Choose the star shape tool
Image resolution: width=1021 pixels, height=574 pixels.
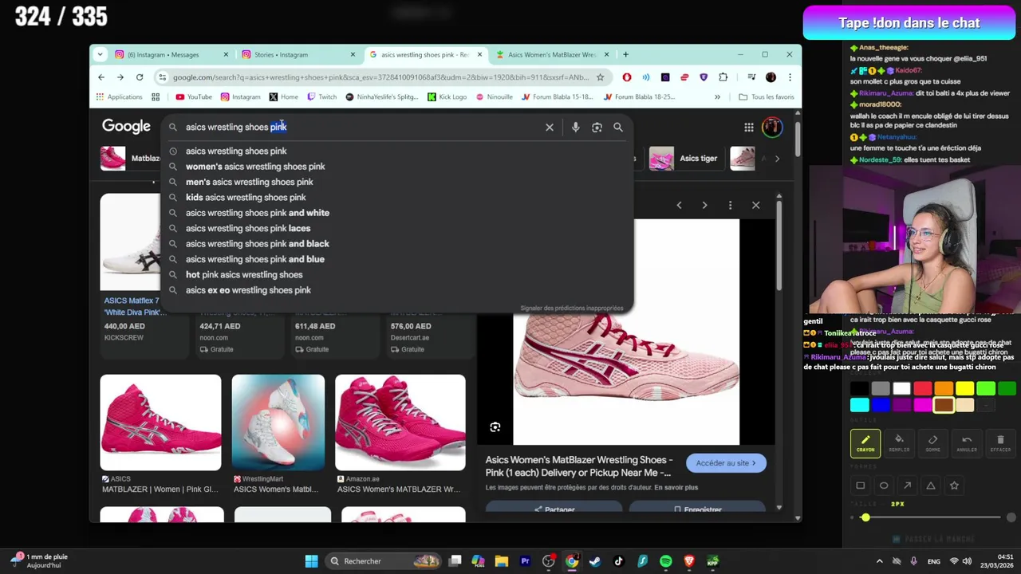[x=954, y=486]
